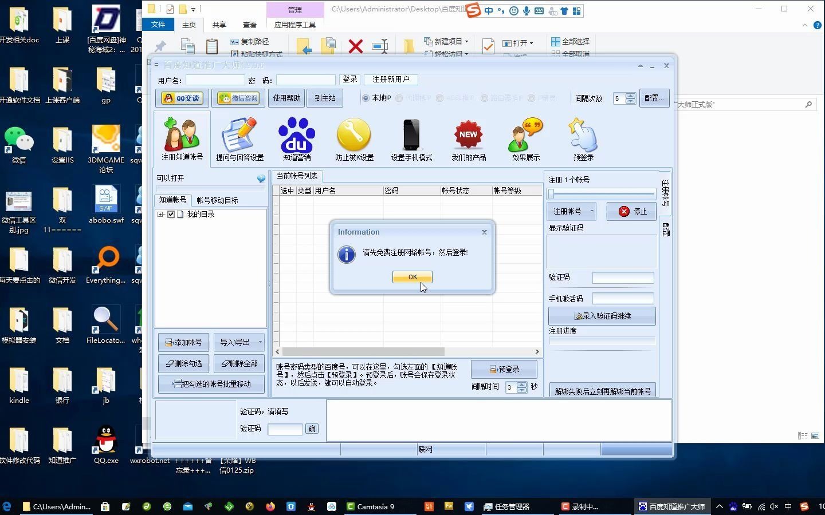Select the 当前帐号列表 tab
Image resolution: width=825 pixels, height=515 pixels.
coord(297,176)
